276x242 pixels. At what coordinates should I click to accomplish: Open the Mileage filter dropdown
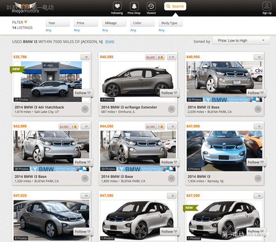[x=114, y=23]
